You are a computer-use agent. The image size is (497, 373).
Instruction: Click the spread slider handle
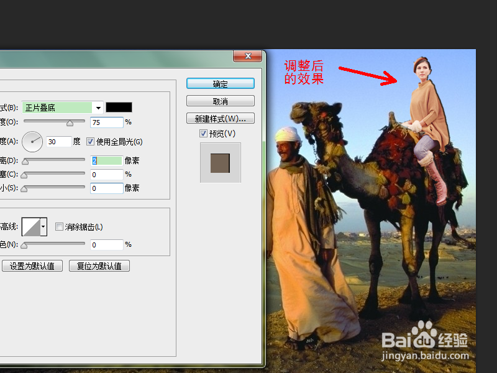(x=24, y=175)
